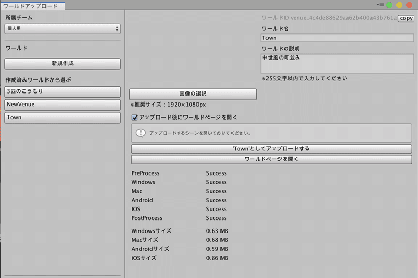Click the IOS status row label
The image size is (418, 278).
pos(136,209)
